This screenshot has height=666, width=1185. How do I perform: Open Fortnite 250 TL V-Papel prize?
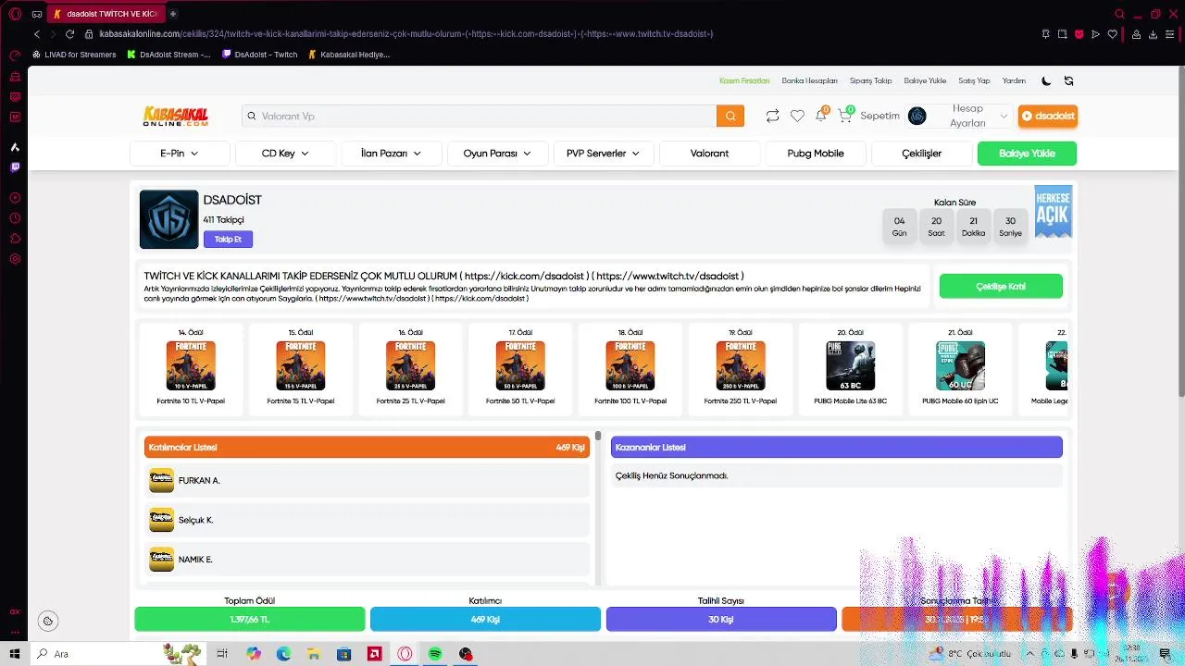tap(740, 368)
